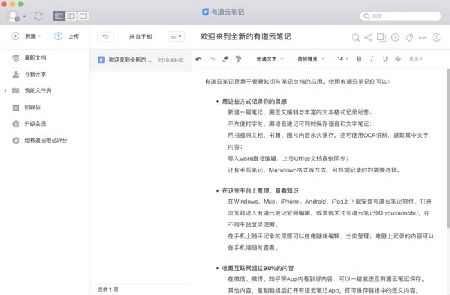450x295 pixels.
Task: Click heading 收藏互联网超过90%的内容
Action: point(258,268)
